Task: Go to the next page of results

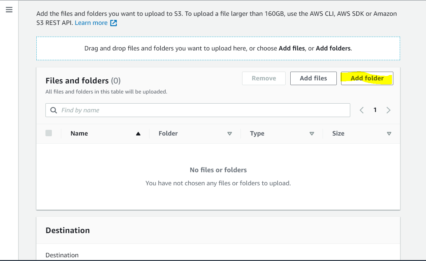Action: 388,110
